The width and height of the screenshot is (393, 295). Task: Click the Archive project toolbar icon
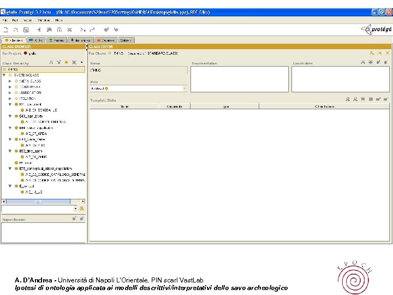(82, 29)
